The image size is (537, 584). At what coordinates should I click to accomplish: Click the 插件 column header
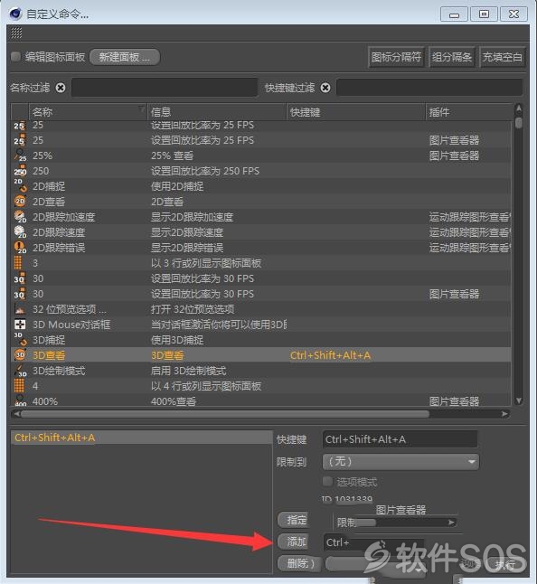[x=469, y=112]
